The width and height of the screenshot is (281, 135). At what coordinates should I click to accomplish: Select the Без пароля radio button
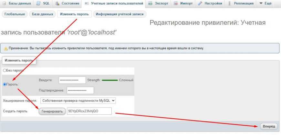pos(5,70)
